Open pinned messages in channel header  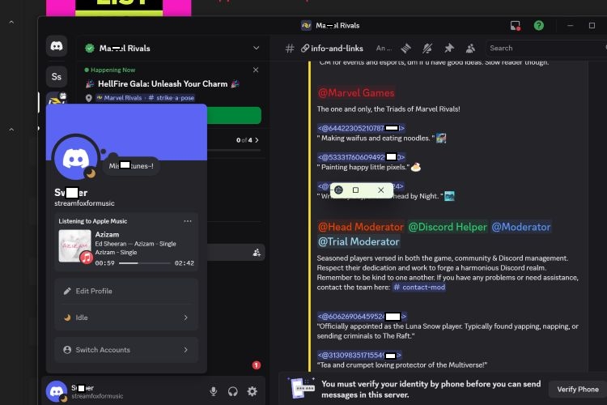click(x=448, y=49)
